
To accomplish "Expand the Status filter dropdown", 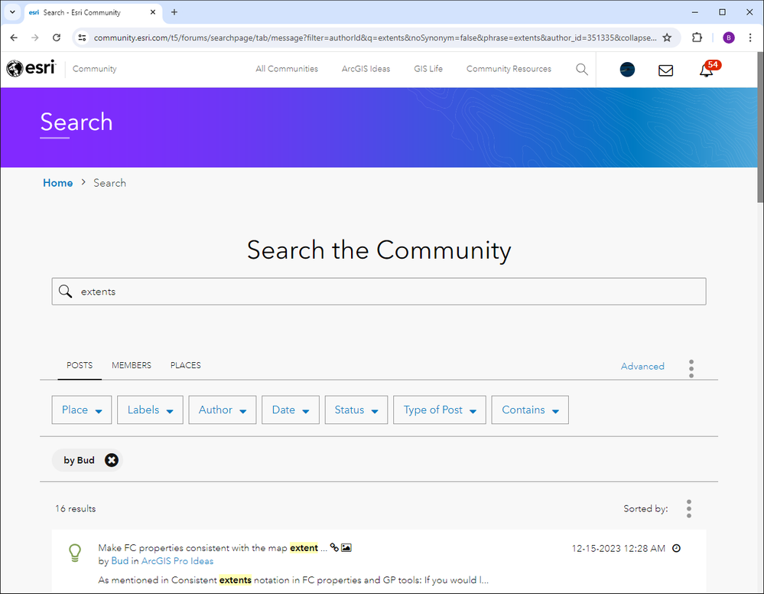I will pyautogui.click(x=356, y=410).
